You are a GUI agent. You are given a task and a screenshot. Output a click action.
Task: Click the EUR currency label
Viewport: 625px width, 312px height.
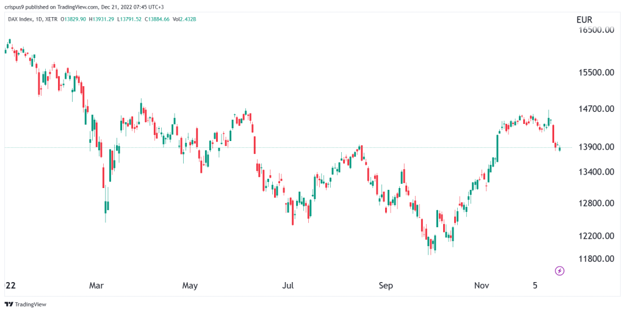(x=584, y=20)
